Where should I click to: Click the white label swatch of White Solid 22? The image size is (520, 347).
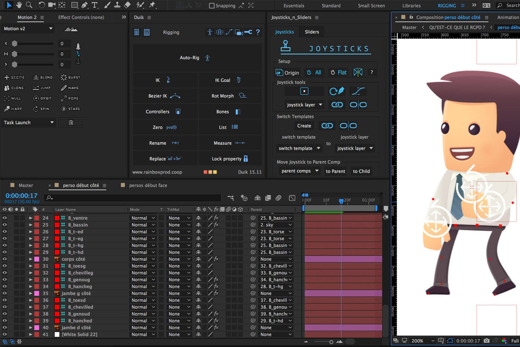[x=57, y=335]
